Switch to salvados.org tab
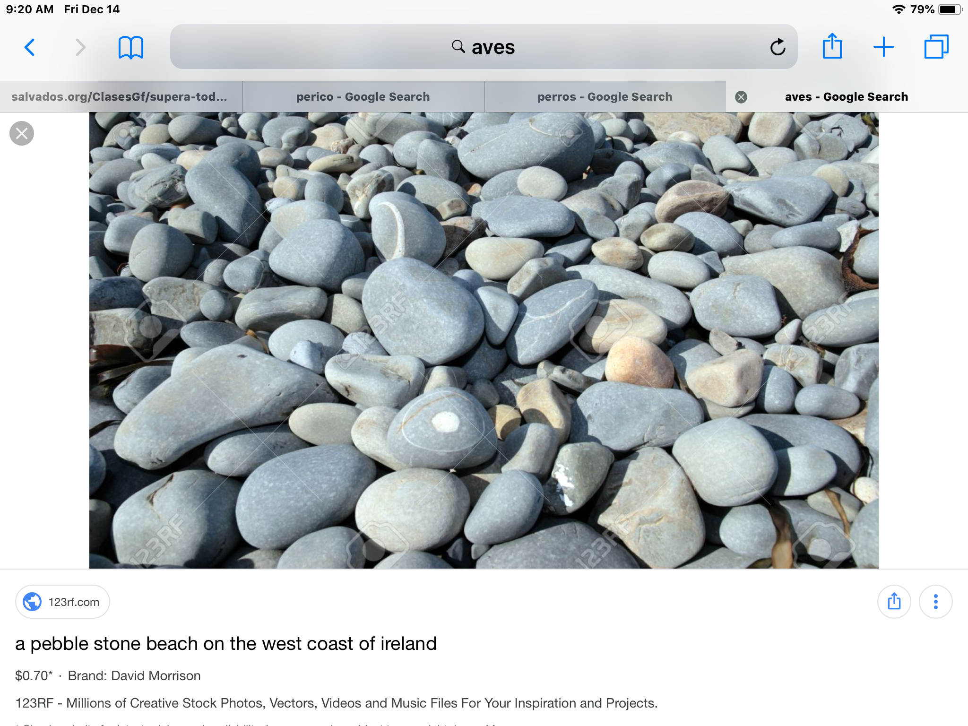Viewport: 968px width, 726px height. pyautogui.click(x=120, y=97)
